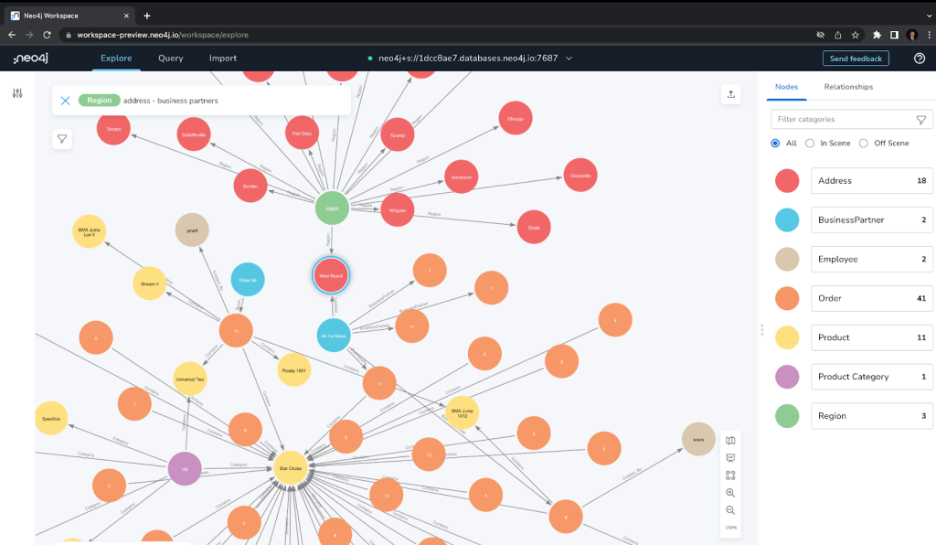Open help via the question mark button
Viewport: 936px width, 545px height.
919,58
